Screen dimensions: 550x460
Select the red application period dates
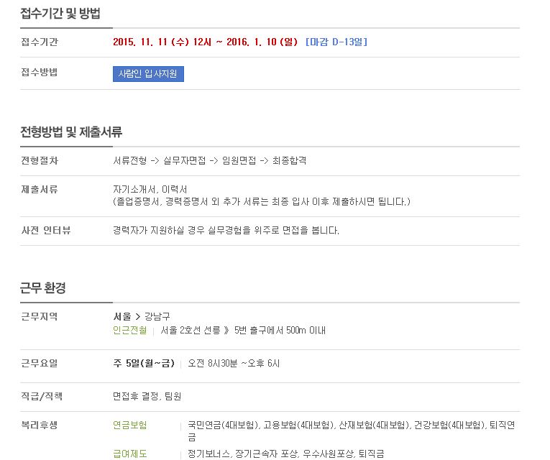[x=205, y=42]
